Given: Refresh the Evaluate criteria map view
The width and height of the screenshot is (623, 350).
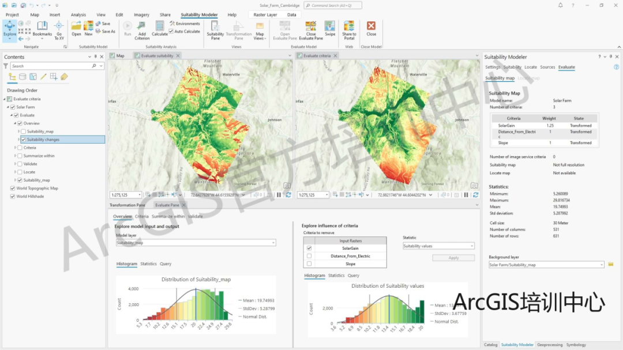Looking at the screenshot, I should click(x=475, y=195).
